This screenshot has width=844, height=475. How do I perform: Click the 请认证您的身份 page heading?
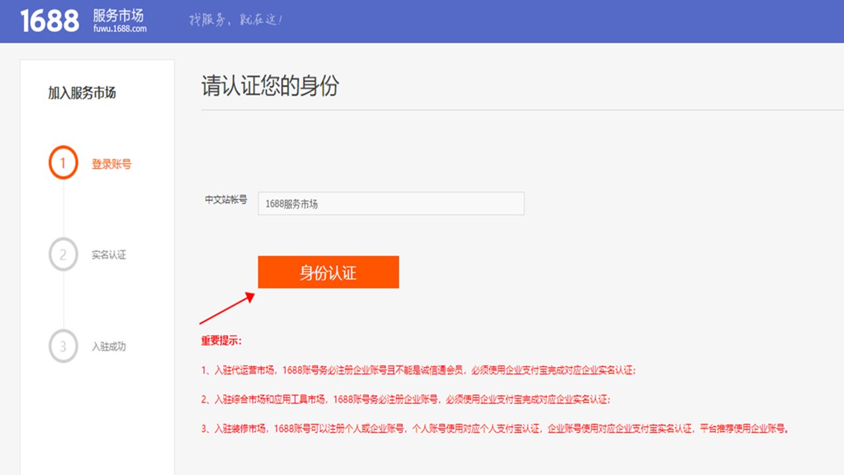point(270,86)
